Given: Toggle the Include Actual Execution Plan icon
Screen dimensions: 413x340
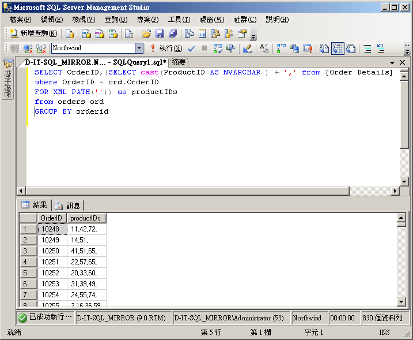Looking at the screenshot, I should (281, 48).
